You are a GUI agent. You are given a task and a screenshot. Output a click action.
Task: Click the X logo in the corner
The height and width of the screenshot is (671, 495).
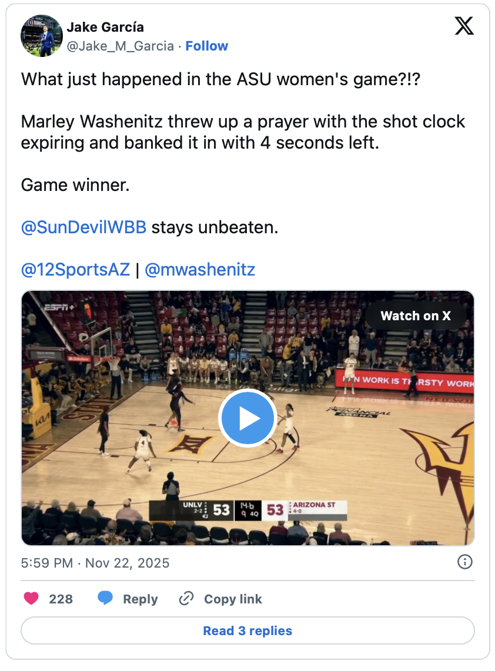[x=464, y=25]
